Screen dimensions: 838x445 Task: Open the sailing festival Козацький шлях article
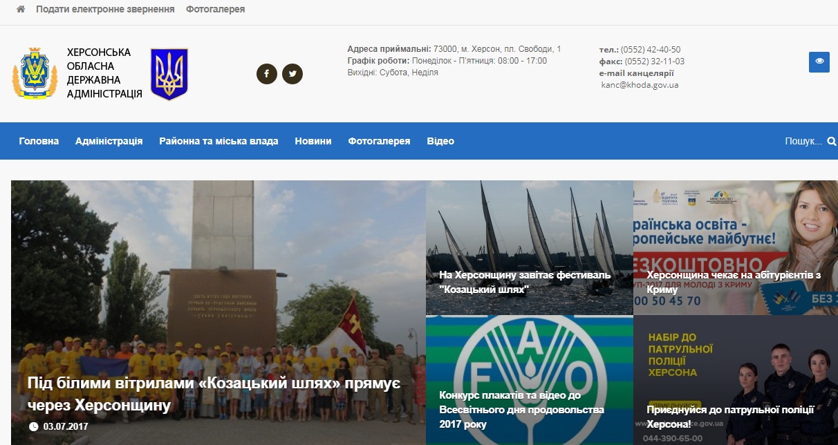[x=525, y=282]
